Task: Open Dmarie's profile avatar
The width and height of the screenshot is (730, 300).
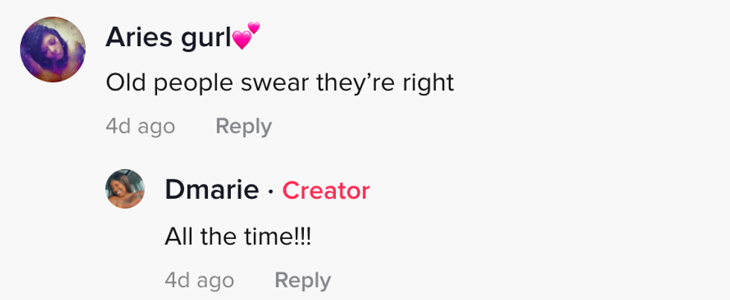Action: coord(124,188)
